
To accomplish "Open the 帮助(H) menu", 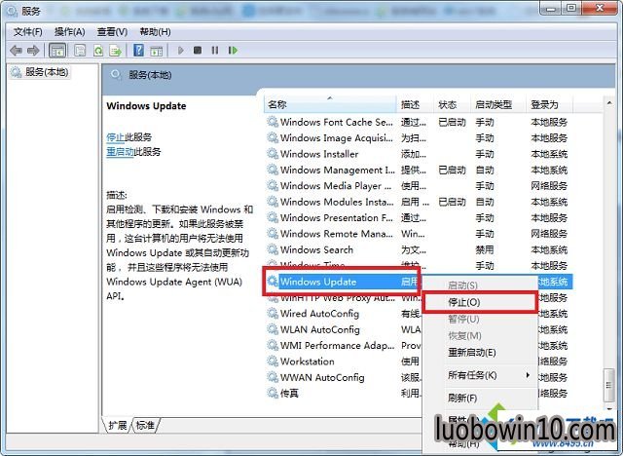I will pos(155,32).
